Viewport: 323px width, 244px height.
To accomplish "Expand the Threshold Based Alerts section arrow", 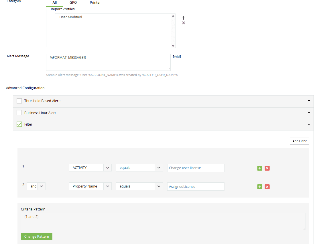I will coord(309,101).
